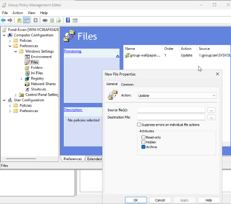The image size is (231, 204).
Task: Click the dialog Help button
Action: (x=209, y=200)
